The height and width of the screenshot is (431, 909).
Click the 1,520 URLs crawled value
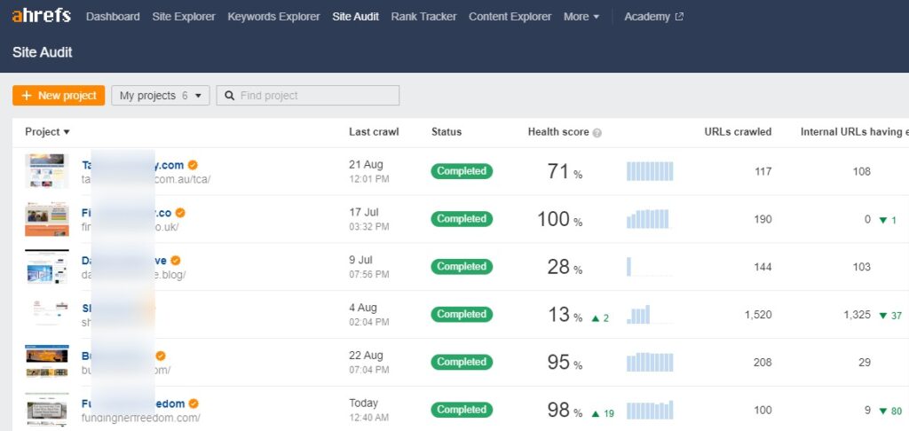click(758, 315)
